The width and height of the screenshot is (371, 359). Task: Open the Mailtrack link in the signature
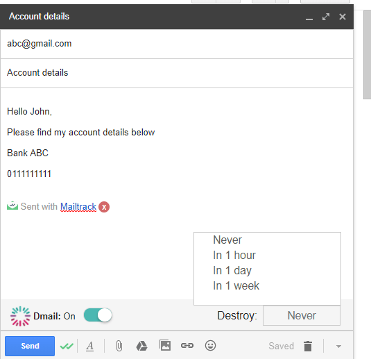[78, 207]
